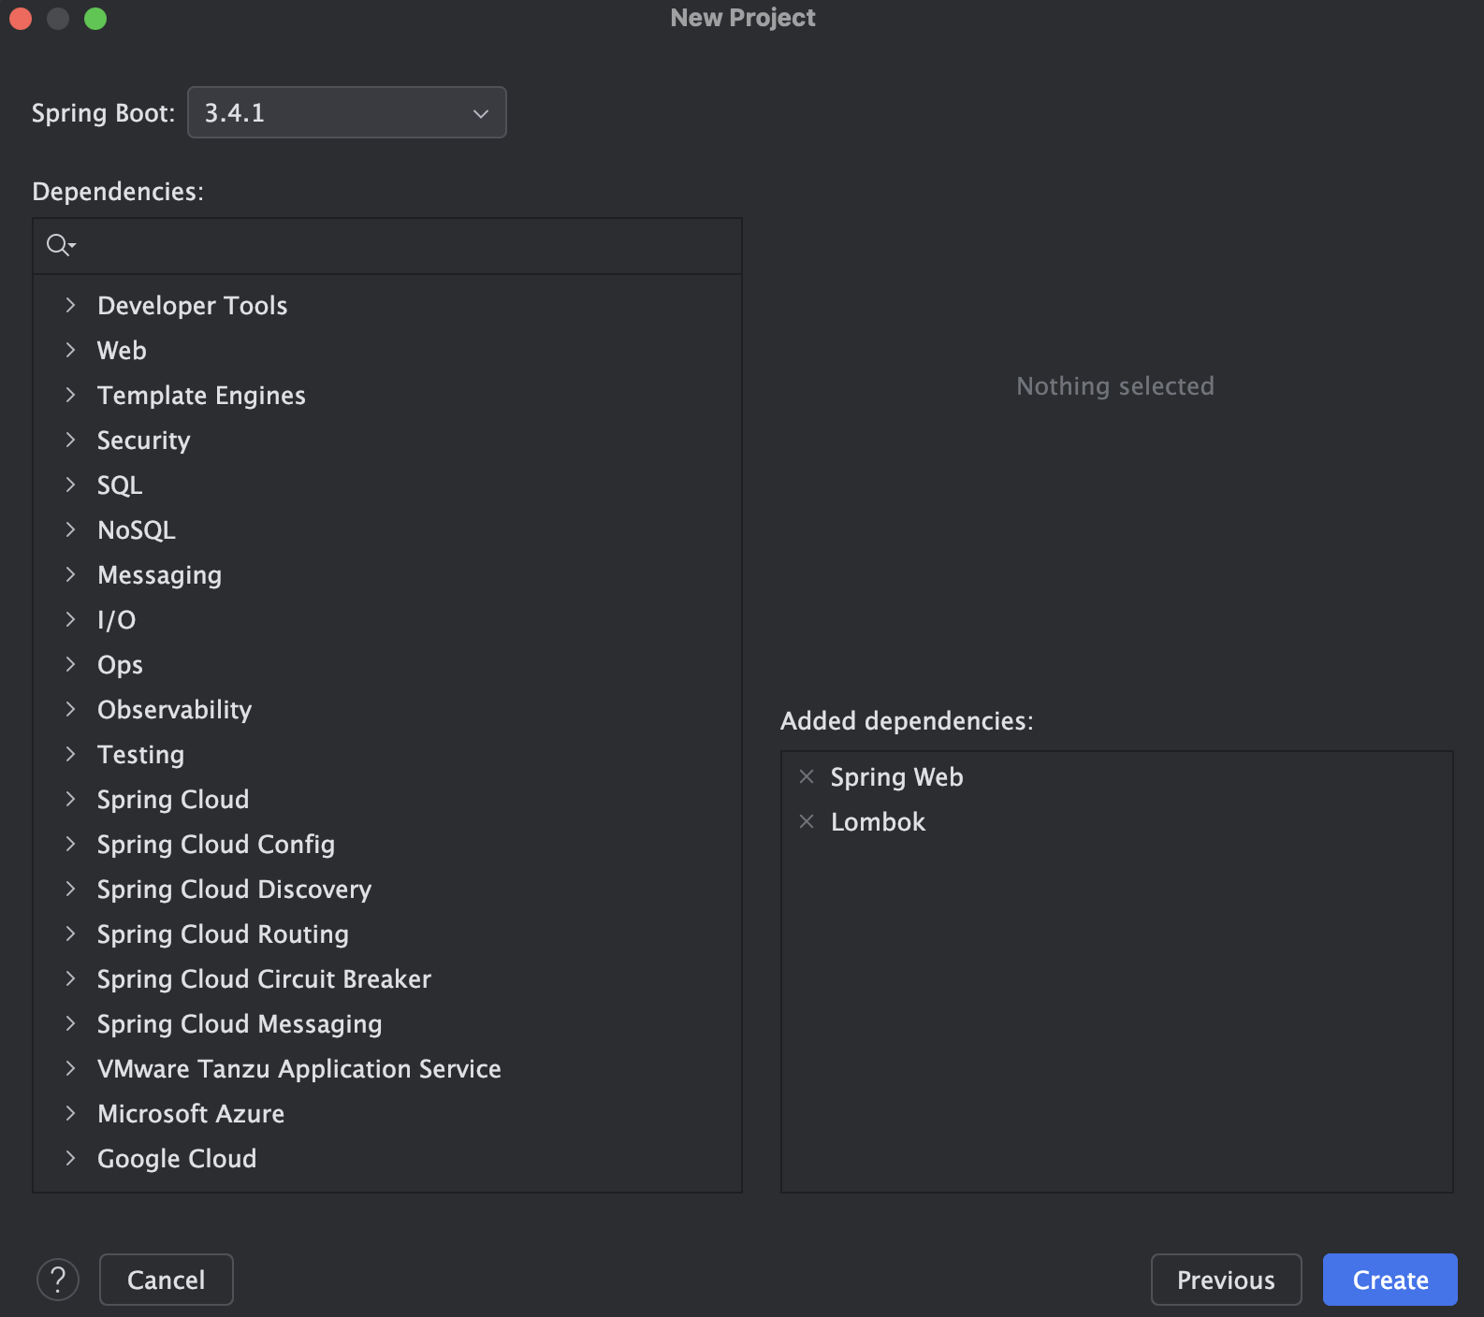Image resolution: width=1484 pixels, height=1317 pixels.
Task: Select the Spring Cloud tree row
Action: pos(387,799)
